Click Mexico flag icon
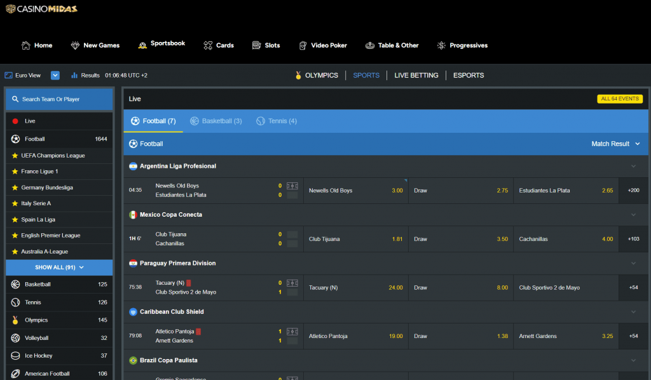This screenshot has height=380, width=651. coord(133,215)
